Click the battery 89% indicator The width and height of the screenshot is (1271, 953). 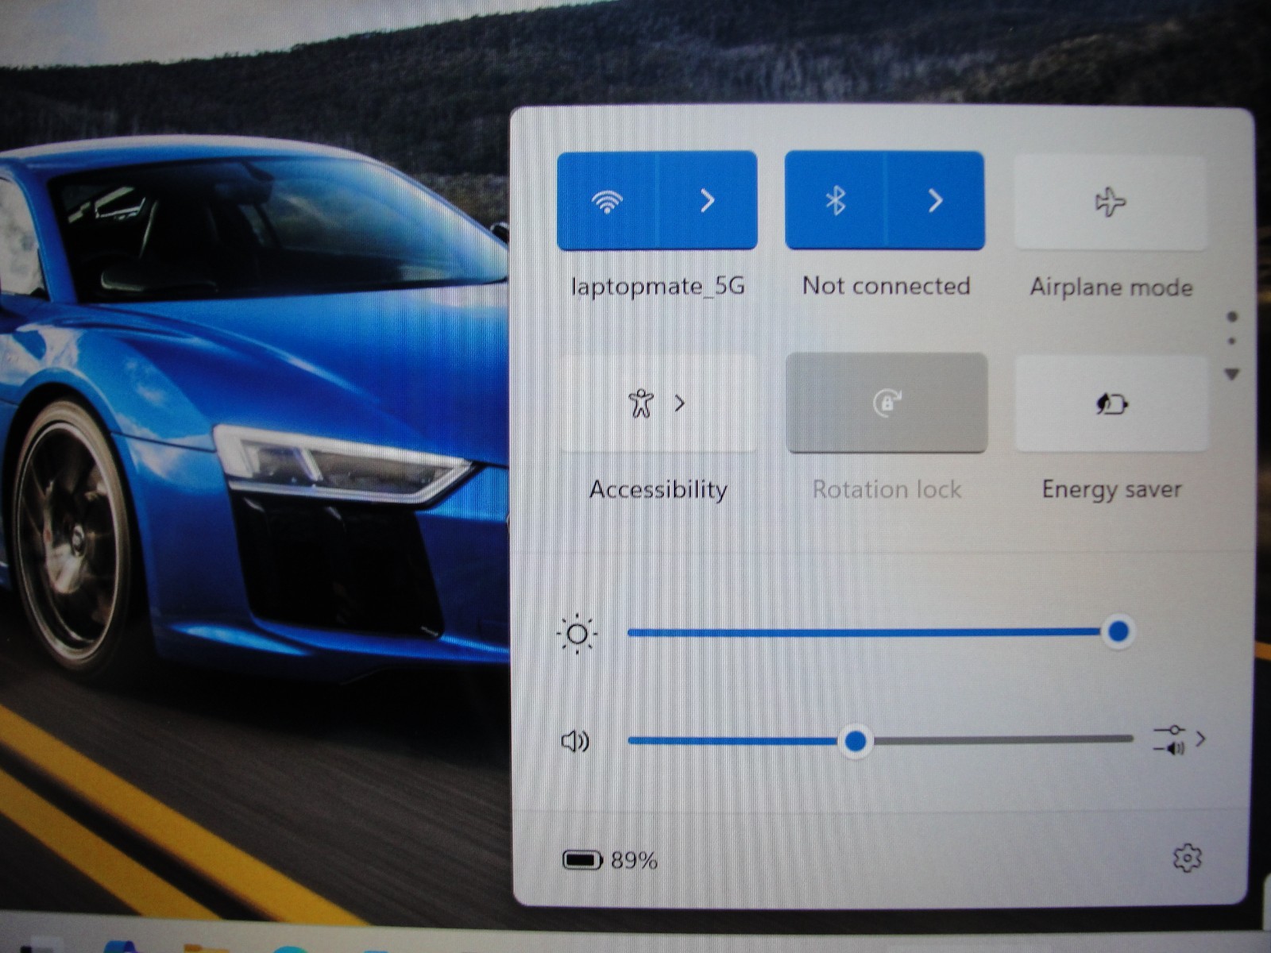[x=610, y=860]
